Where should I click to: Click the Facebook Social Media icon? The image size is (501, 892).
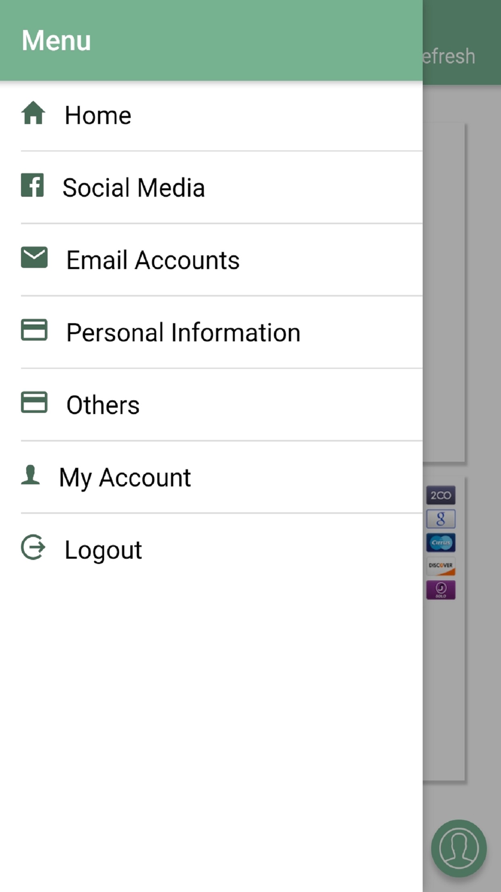coord(33,185)
